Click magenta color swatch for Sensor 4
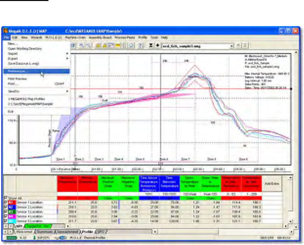 click(12, 216)
